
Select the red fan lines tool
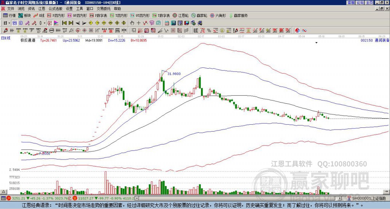pyautogui.click(x=140, y=31)
